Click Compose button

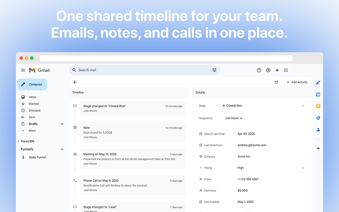(32, 84)
